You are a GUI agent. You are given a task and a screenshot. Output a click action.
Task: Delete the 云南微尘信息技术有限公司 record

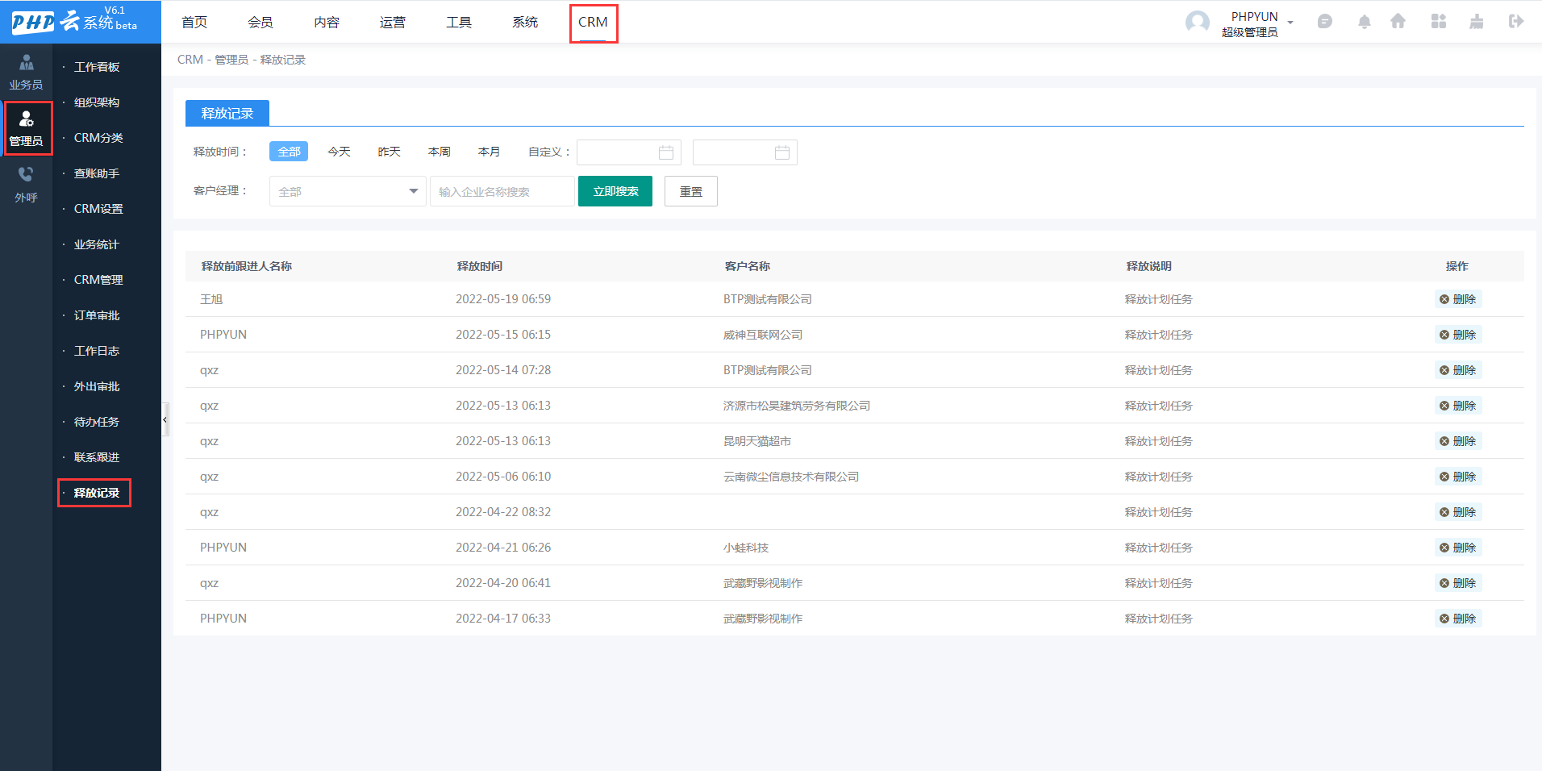1458,477
